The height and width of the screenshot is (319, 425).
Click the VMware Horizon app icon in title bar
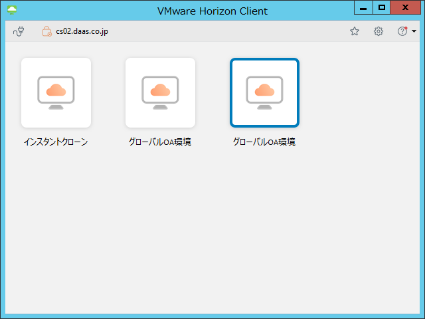(x=12, y=11)
